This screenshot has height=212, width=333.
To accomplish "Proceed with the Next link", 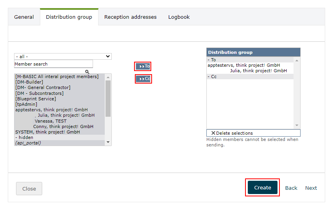I will pyautogui.click(x=311, y=188).
